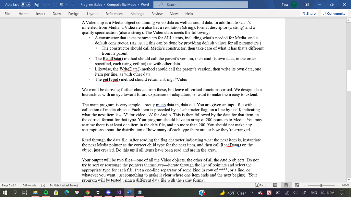Click the Save icon in Quick Access Toolbar
Viewport: 351px width, 197px height.
tap(37, 5)
